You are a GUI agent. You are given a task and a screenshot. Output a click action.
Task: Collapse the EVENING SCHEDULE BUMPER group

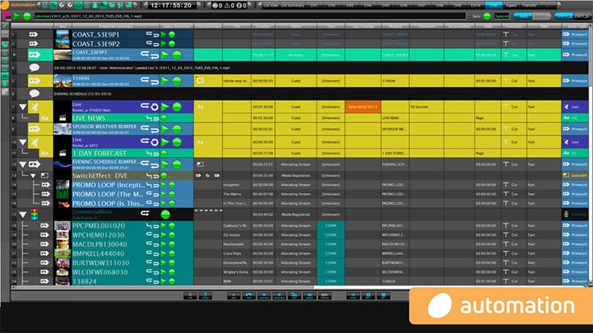point(22,164)
